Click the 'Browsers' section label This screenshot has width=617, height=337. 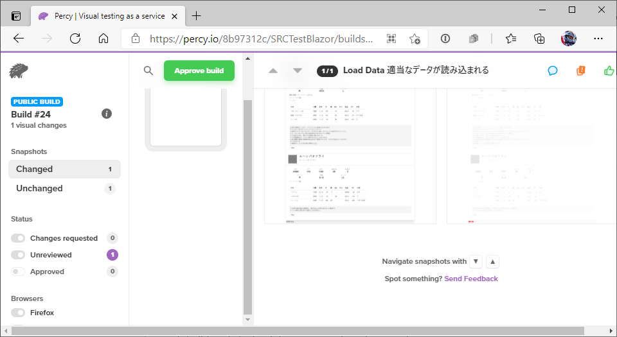pyautogui.click(x=27, y=298)
